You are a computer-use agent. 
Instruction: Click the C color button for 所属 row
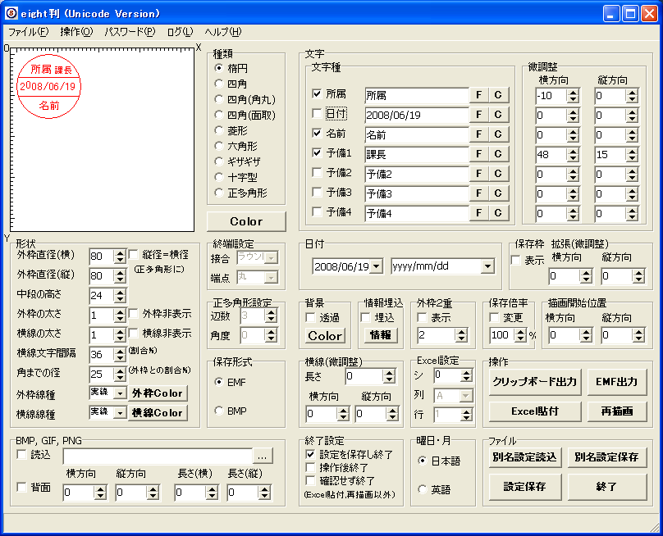point(498,95)
